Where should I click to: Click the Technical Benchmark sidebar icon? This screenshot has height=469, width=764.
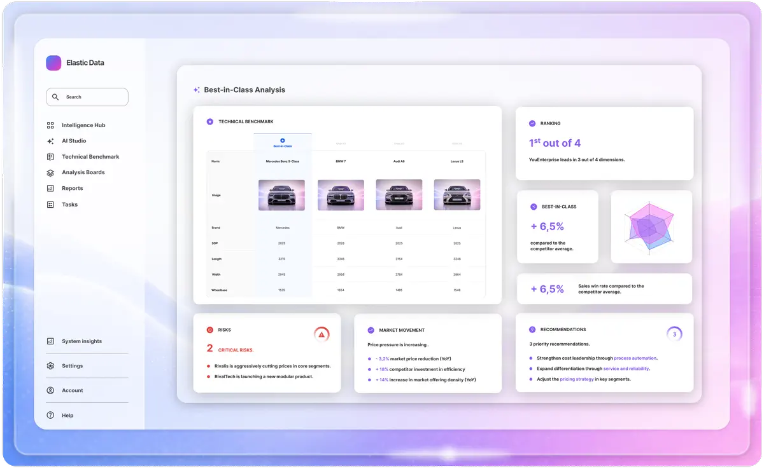50,156
